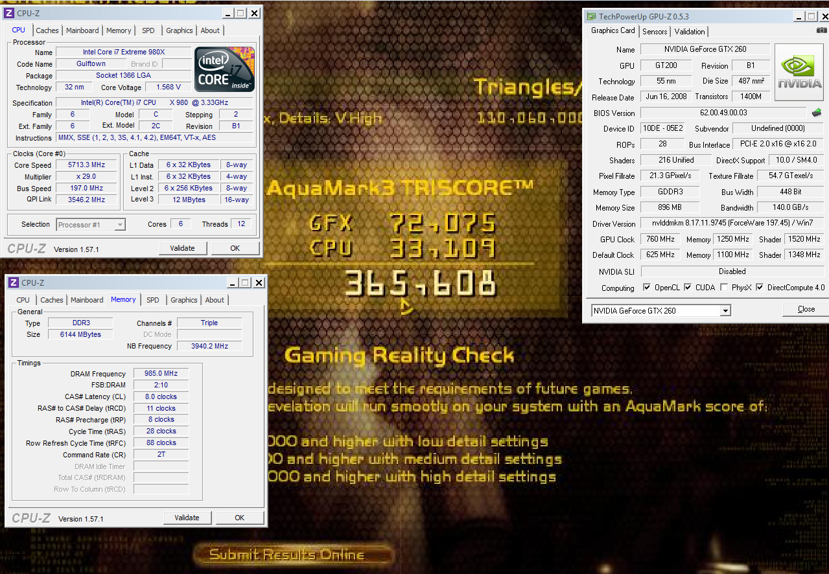The image size is (829, 574).
Task: Click the CAS# Latency value 8.0 clocks
Action: tap(161, 396)
